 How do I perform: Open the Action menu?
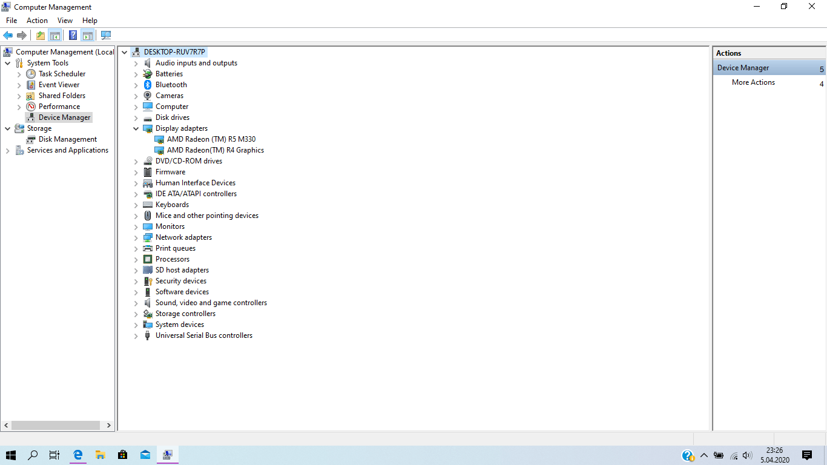[x=37, y=21]
